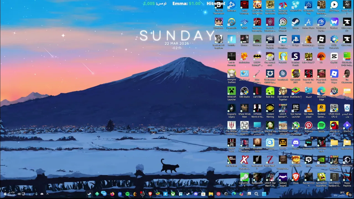Launch Lethal Company from the desktop

coord(244,7)
